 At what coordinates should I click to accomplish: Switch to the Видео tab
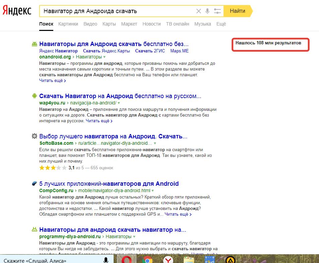click(x=90, y=24)
